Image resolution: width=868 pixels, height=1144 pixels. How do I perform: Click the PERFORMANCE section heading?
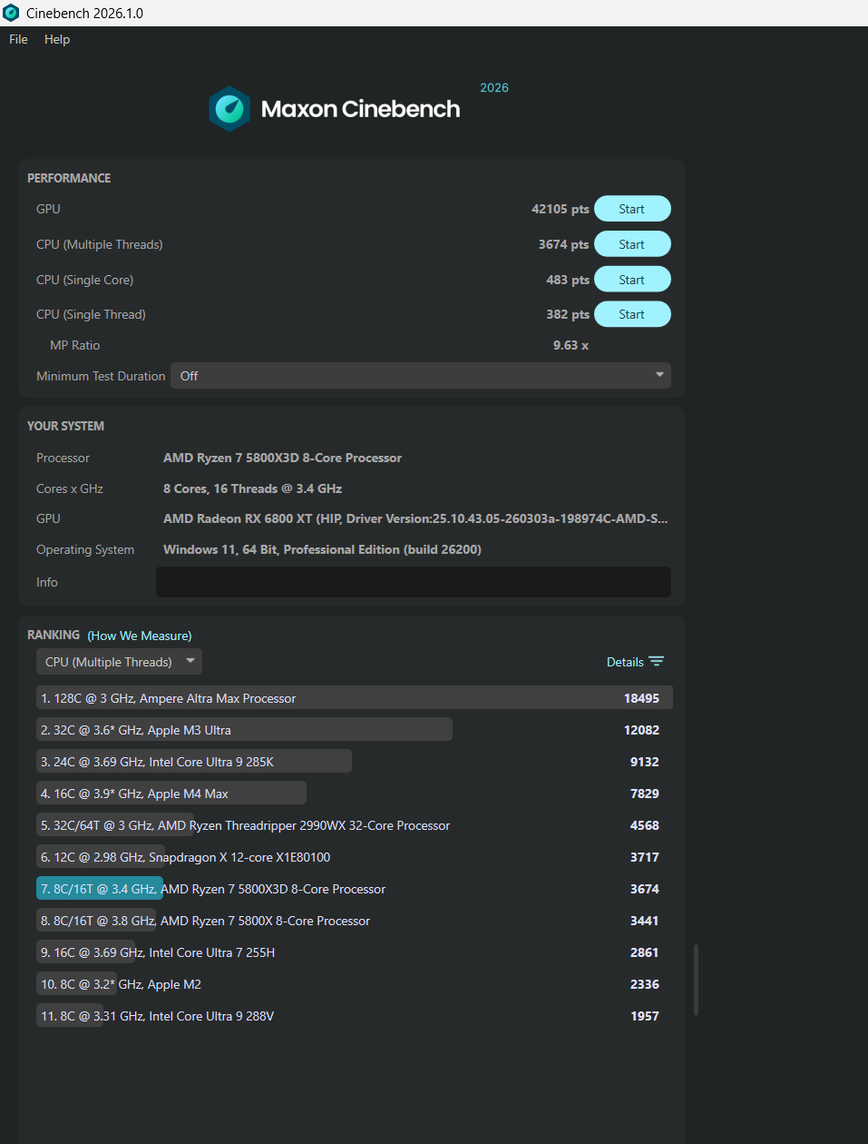point(69,178)
